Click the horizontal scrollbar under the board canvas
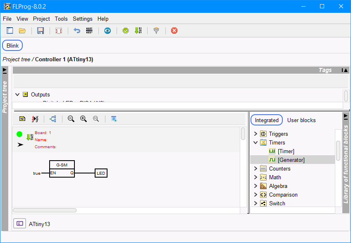 coord(45,210)
